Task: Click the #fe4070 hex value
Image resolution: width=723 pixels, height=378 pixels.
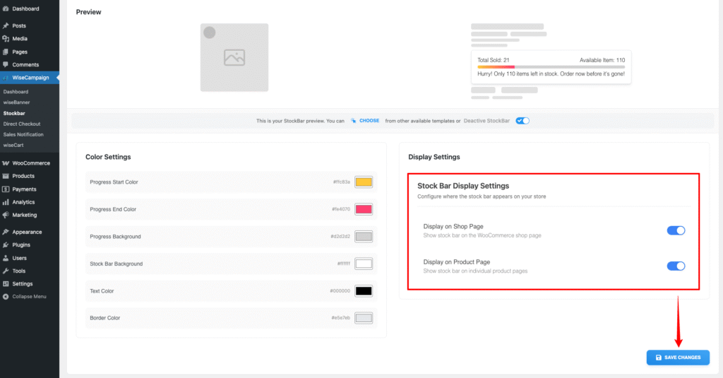Action: tap(341, 210)
